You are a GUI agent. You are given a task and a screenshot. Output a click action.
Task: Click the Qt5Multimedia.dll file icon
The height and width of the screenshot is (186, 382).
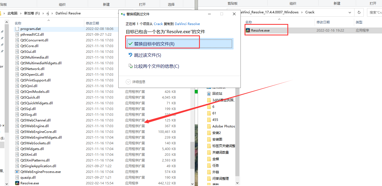coord(17,57)
